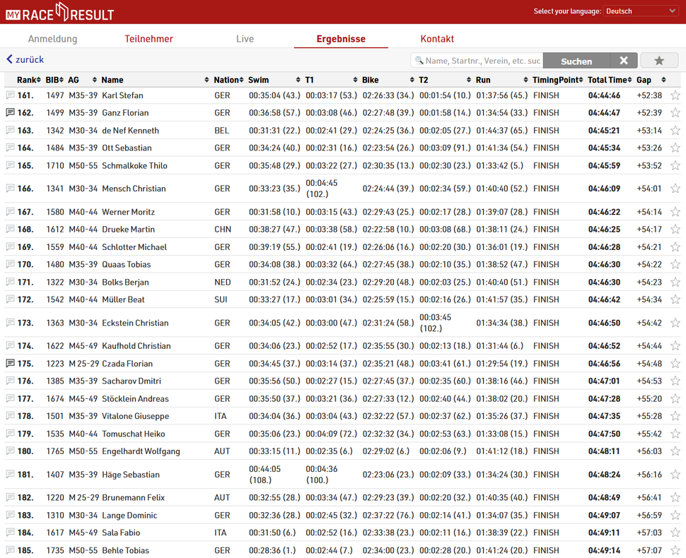Click the comment icon for Behle Tobias
The height and width of the screenshot is (558, 686).
click(x=10, y=550)
